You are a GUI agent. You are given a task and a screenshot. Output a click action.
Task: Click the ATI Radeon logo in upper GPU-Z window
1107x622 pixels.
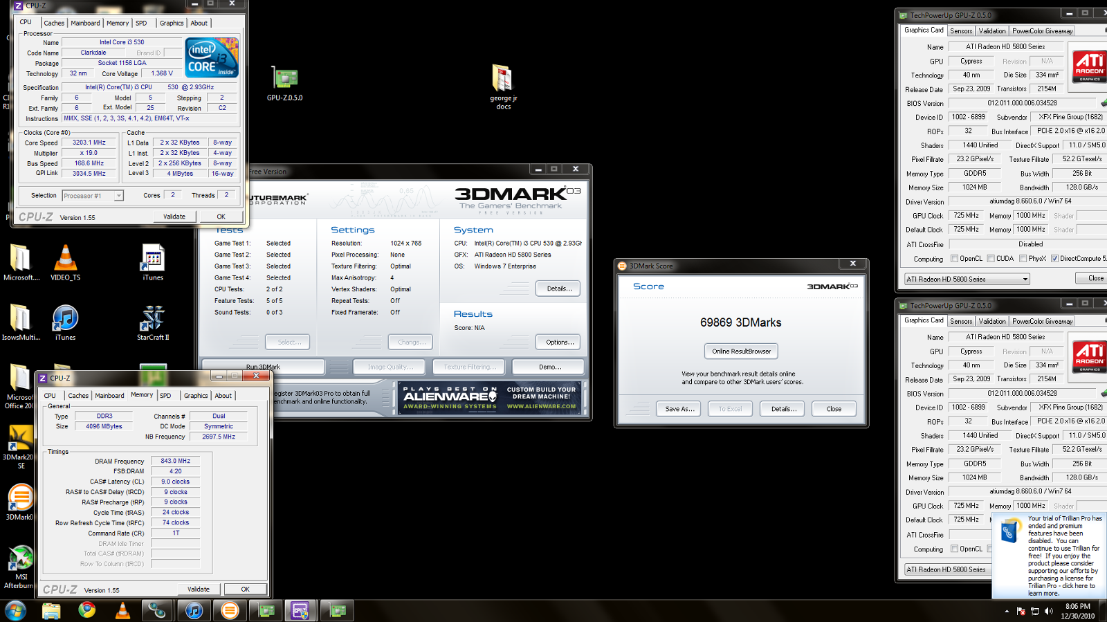[1089, 66]
